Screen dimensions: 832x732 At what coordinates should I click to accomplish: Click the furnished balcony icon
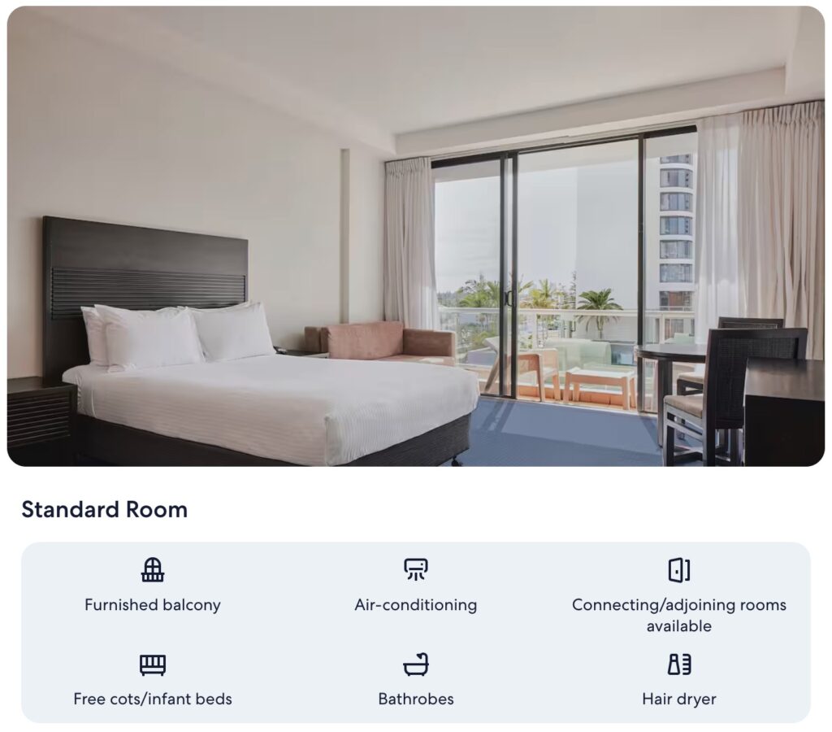point(152,570)
